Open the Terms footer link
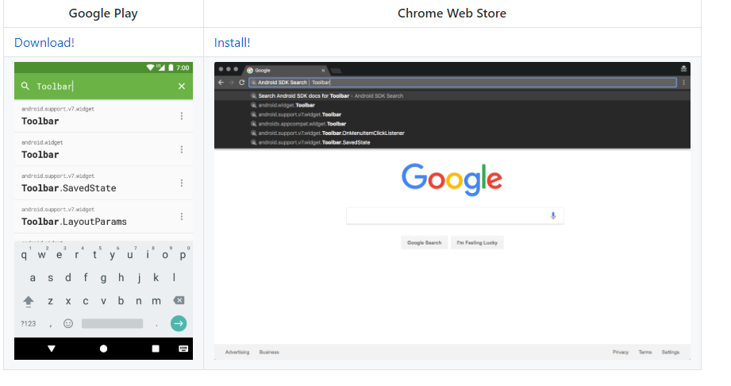 click(x=645, y=353)
